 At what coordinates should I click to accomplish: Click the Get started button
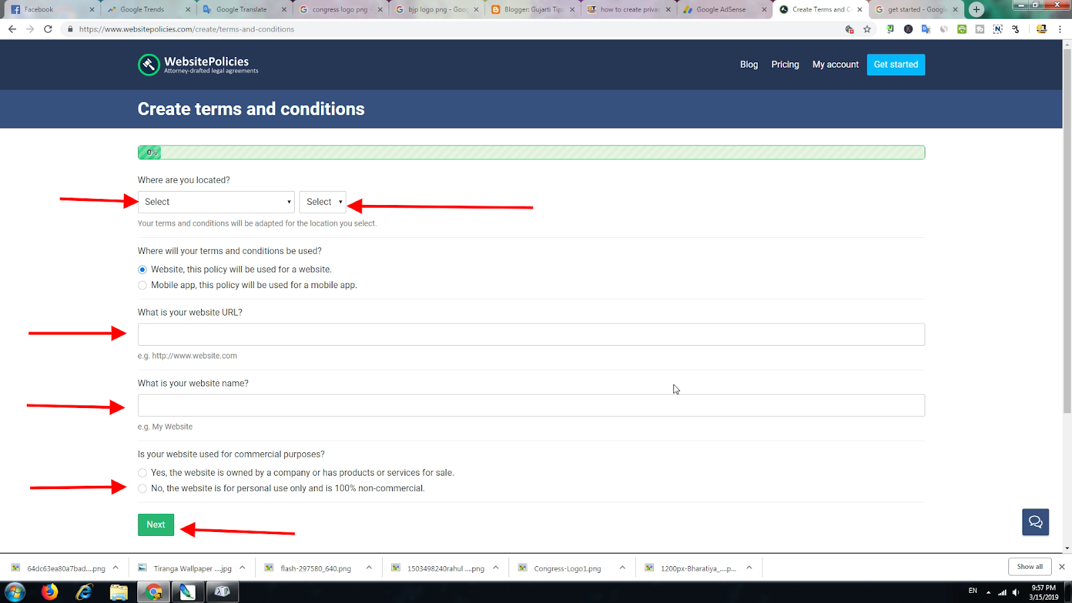tap(896, 64)
